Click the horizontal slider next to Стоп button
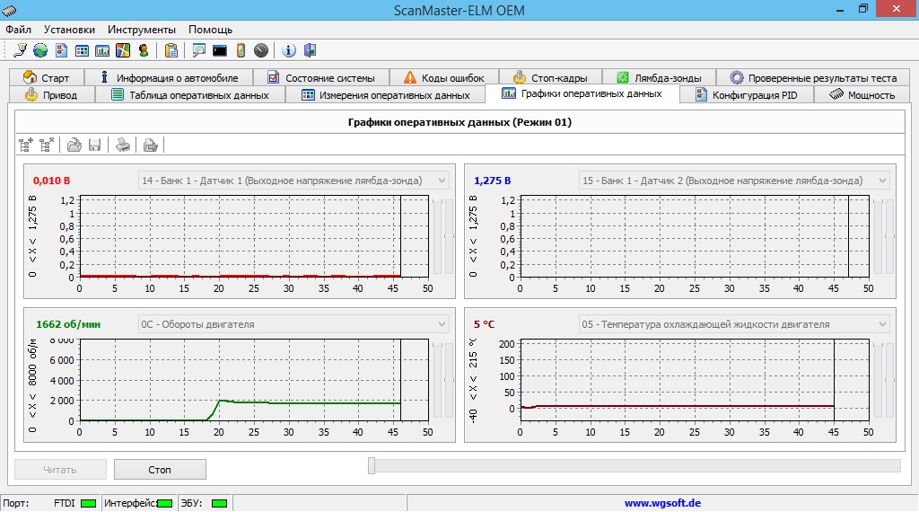Image resolution: width=919 pixels, height=512 pixels. (x=634, y=464)
